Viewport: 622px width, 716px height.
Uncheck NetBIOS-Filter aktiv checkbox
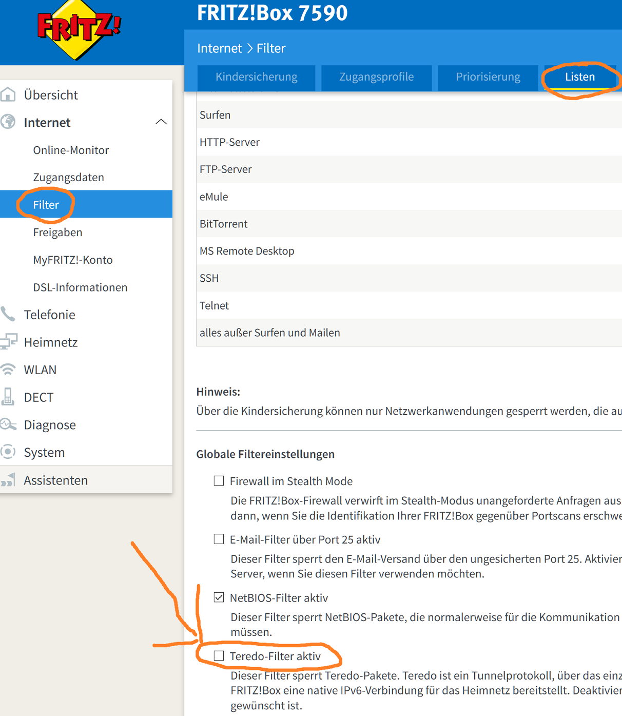click(x=219, y=597)
